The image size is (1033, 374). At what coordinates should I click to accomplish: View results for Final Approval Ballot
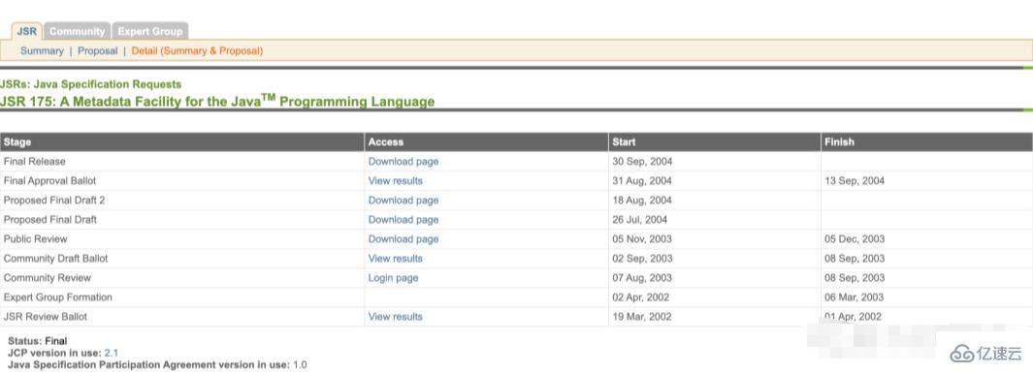pos(396,180)
